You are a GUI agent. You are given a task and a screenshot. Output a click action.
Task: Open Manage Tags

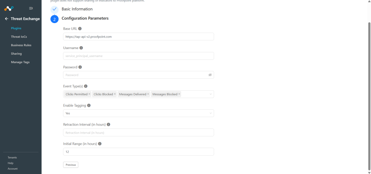pos(20,62)
